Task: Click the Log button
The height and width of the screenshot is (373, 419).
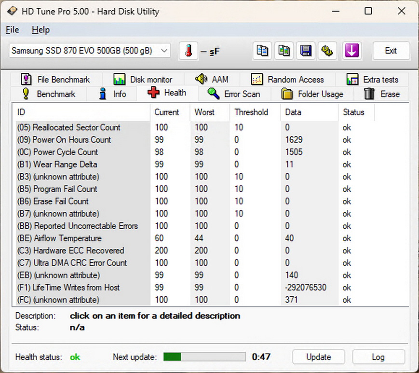Action: click(378, 357)
